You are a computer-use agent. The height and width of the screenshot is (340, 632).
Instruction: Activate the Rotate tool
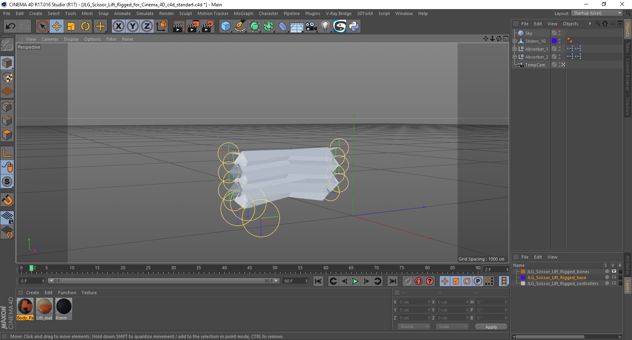(85, 26)
